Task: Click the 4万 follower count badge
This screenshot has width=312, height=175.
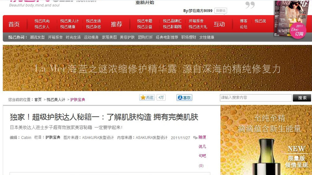Action: click(x=161, y=97)
